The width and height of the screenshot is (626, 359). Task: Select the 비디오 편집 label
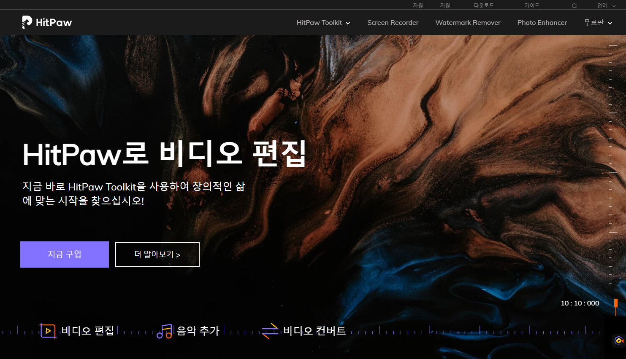pyautogui.click(x=88, y=331)
